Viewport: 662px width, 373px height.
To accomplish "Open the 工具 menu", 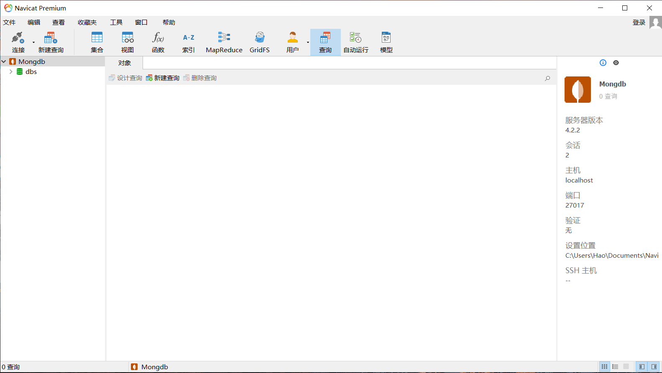I will coord(116,23).
